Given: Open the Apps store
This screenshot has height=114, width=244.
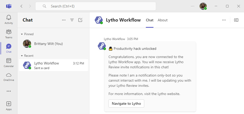Looking at the screenshot, I should click(x=9, y=106).
